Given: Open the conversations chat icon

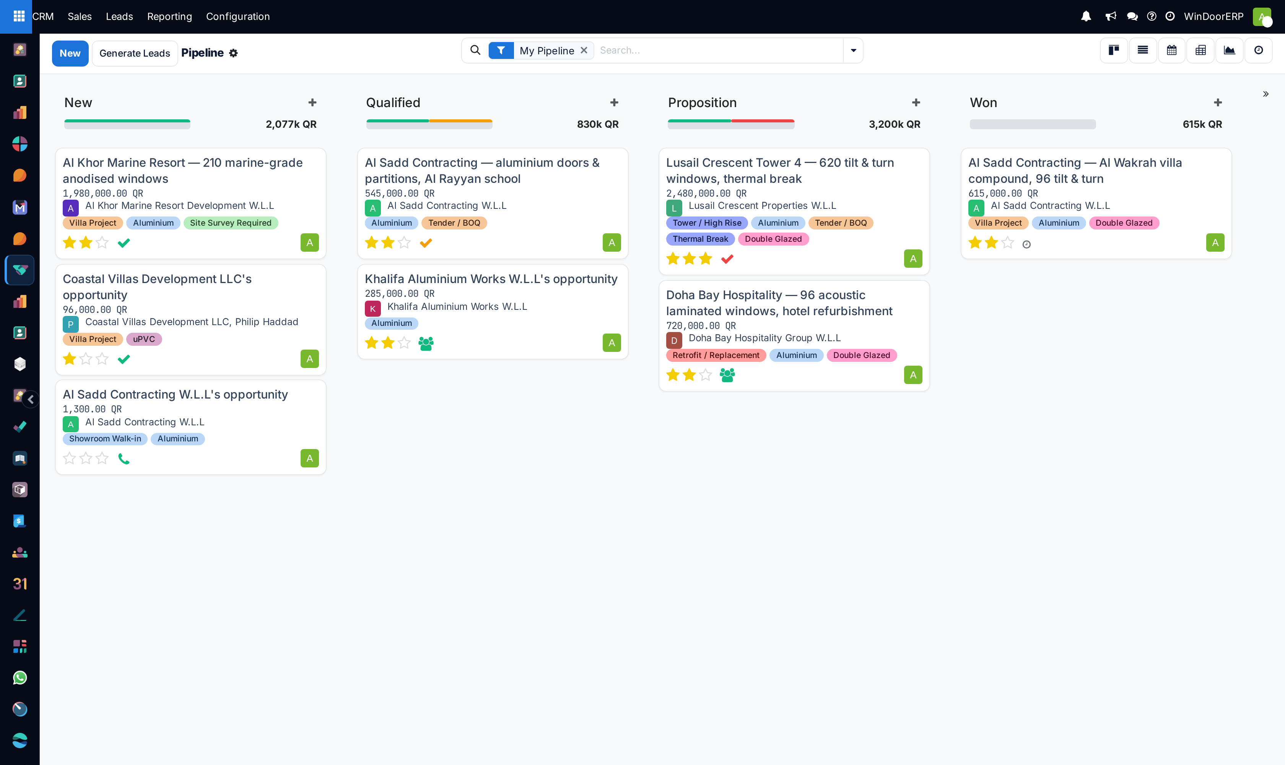Looking at the screenshot, I should pos(1132,16).
